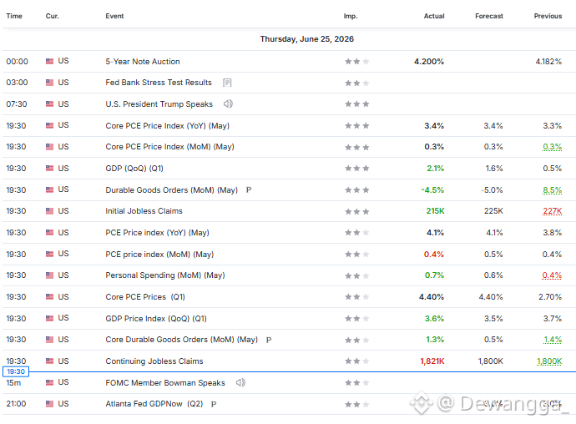Screen dimensions: 576x424
Task: Click the actual value -4.5% for Durable Goods
Action: click(x=432, y=190)
